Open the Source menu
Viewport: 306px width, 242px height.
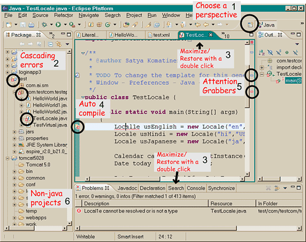40,15
